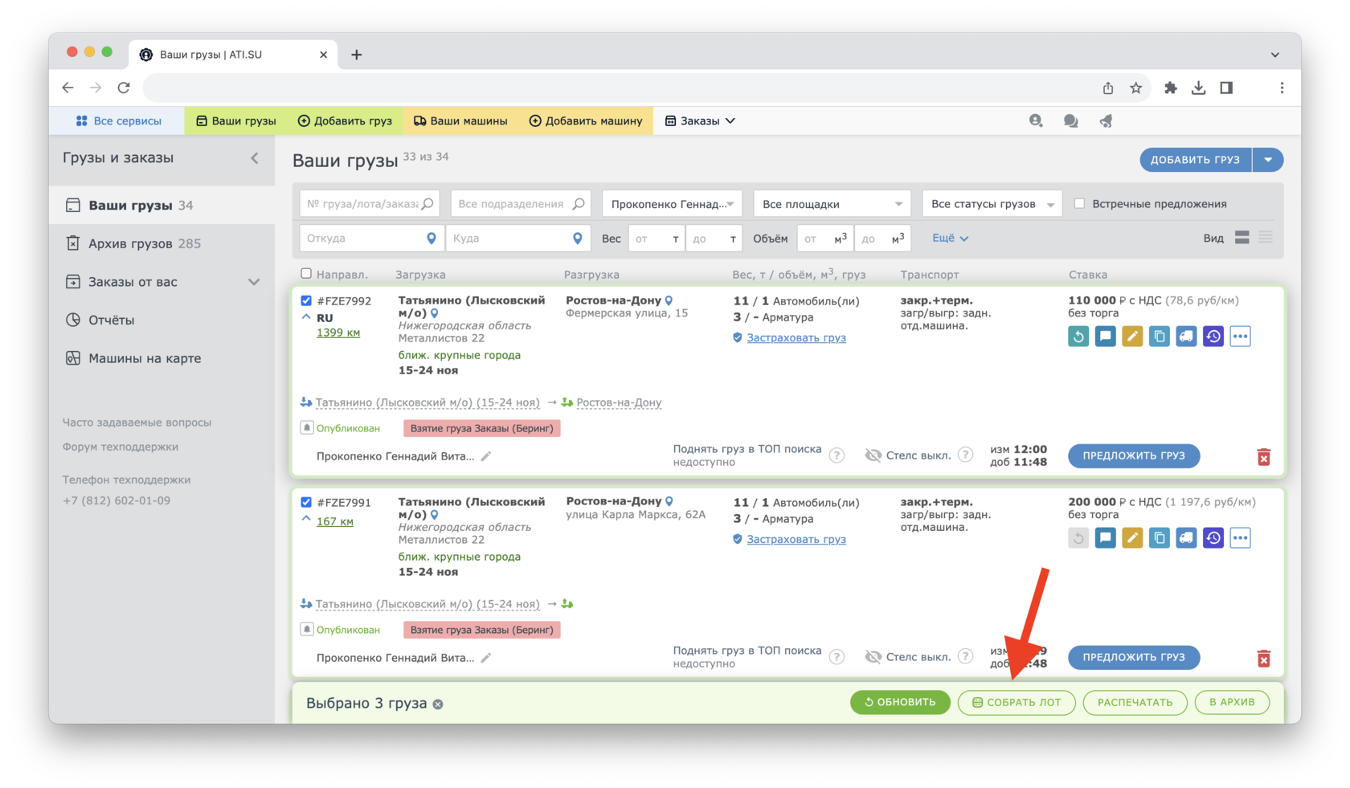Clear the selection of 3 cargos
Viewport: 1350px width, 788px height.
(438, 704)
